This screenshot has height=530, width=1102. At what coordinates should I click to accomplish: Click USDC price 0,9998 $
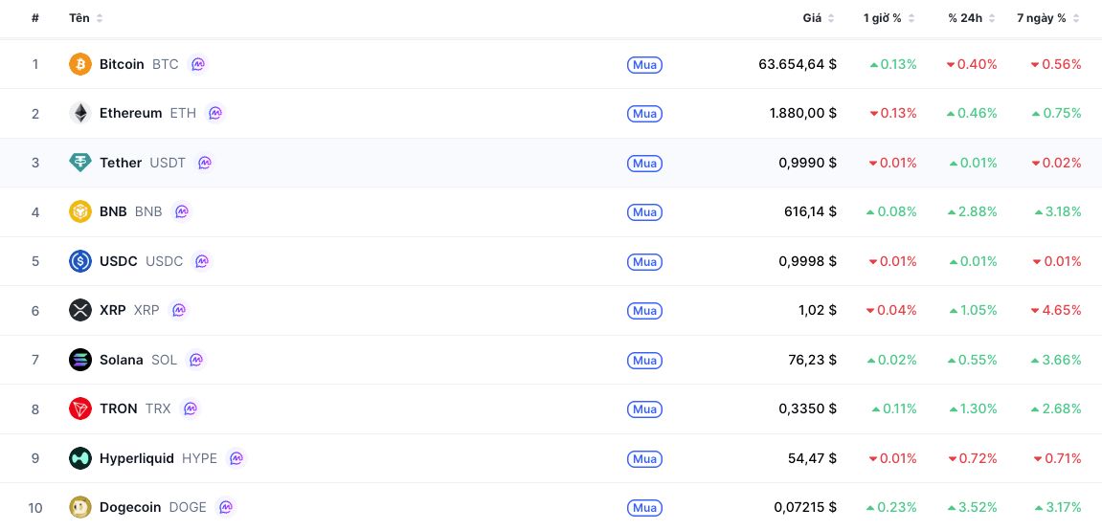pyautogui.click(x=807, y=261)
